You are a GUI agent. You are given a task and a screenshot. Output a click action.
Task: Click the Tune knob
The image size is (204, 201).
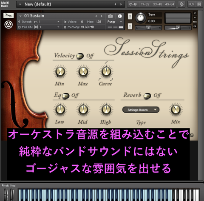tap(141, 18)
